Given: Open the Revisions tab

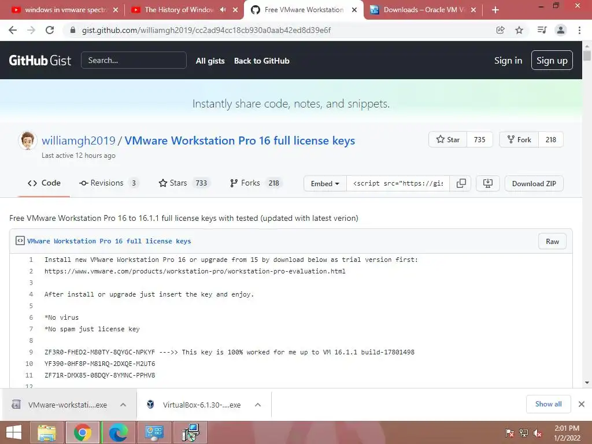Looking at the screenshot, I should [109, 183].
